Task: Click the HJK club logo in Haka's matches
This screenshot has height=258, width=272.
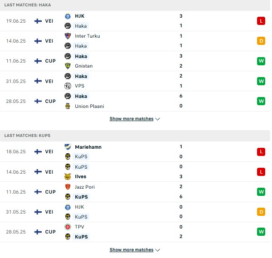Action: click(x=68, y=16)
